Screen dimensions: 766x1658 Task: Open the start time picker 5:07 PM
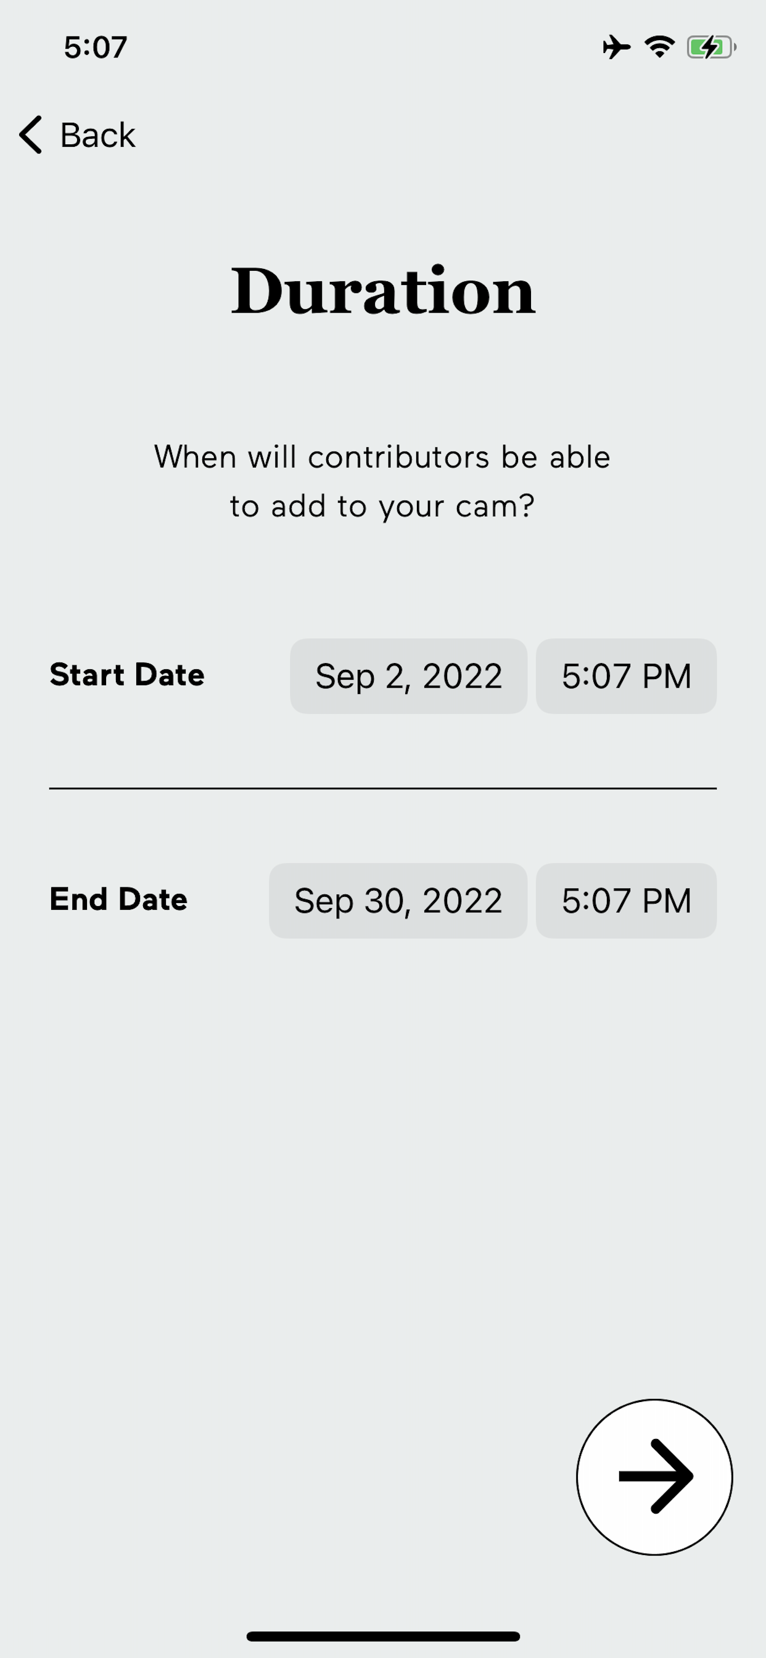point(625,676)
